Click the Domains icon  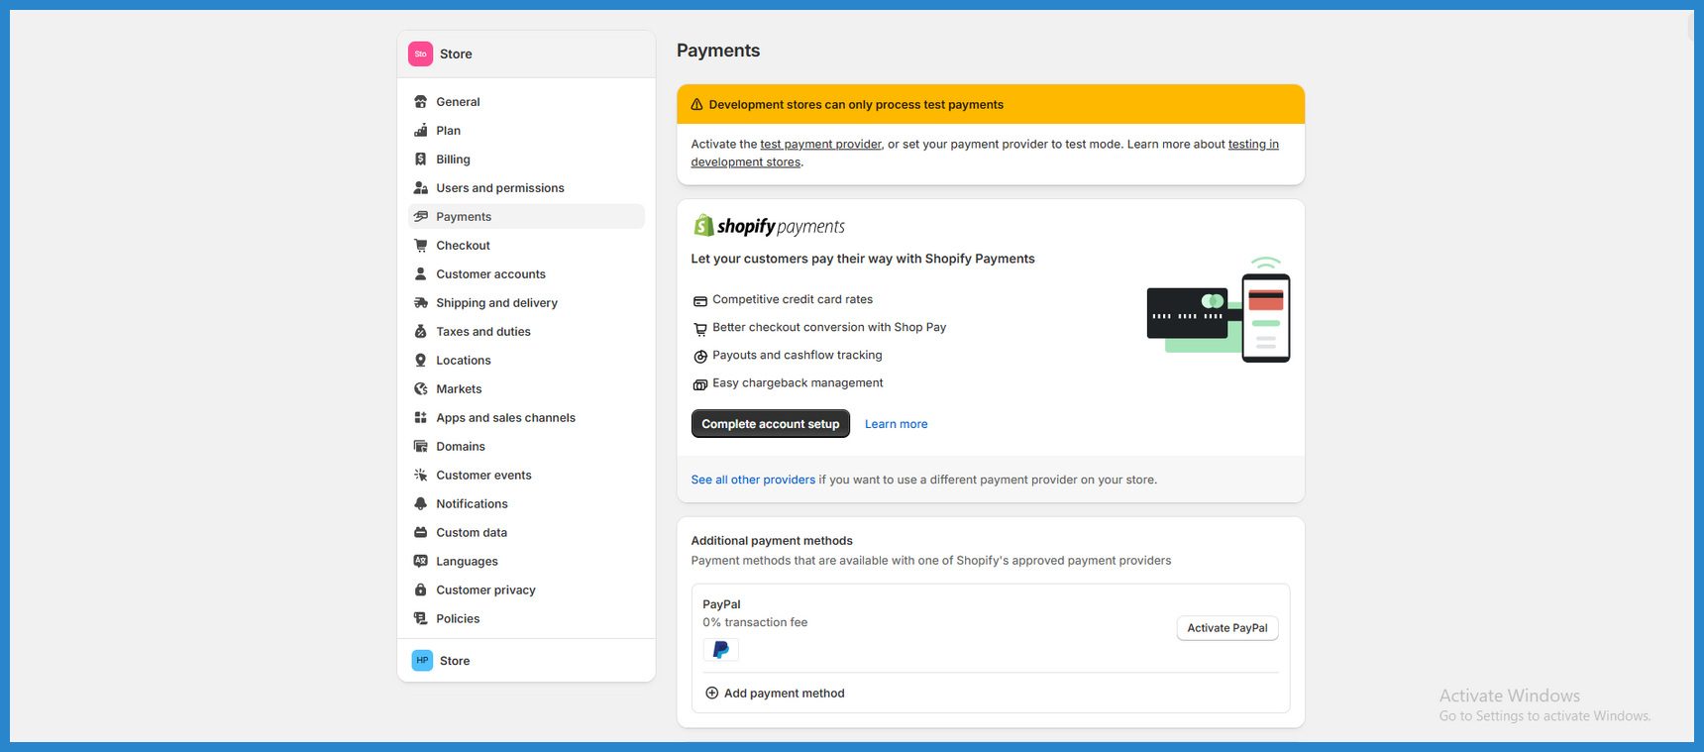[x=421, y=447]
